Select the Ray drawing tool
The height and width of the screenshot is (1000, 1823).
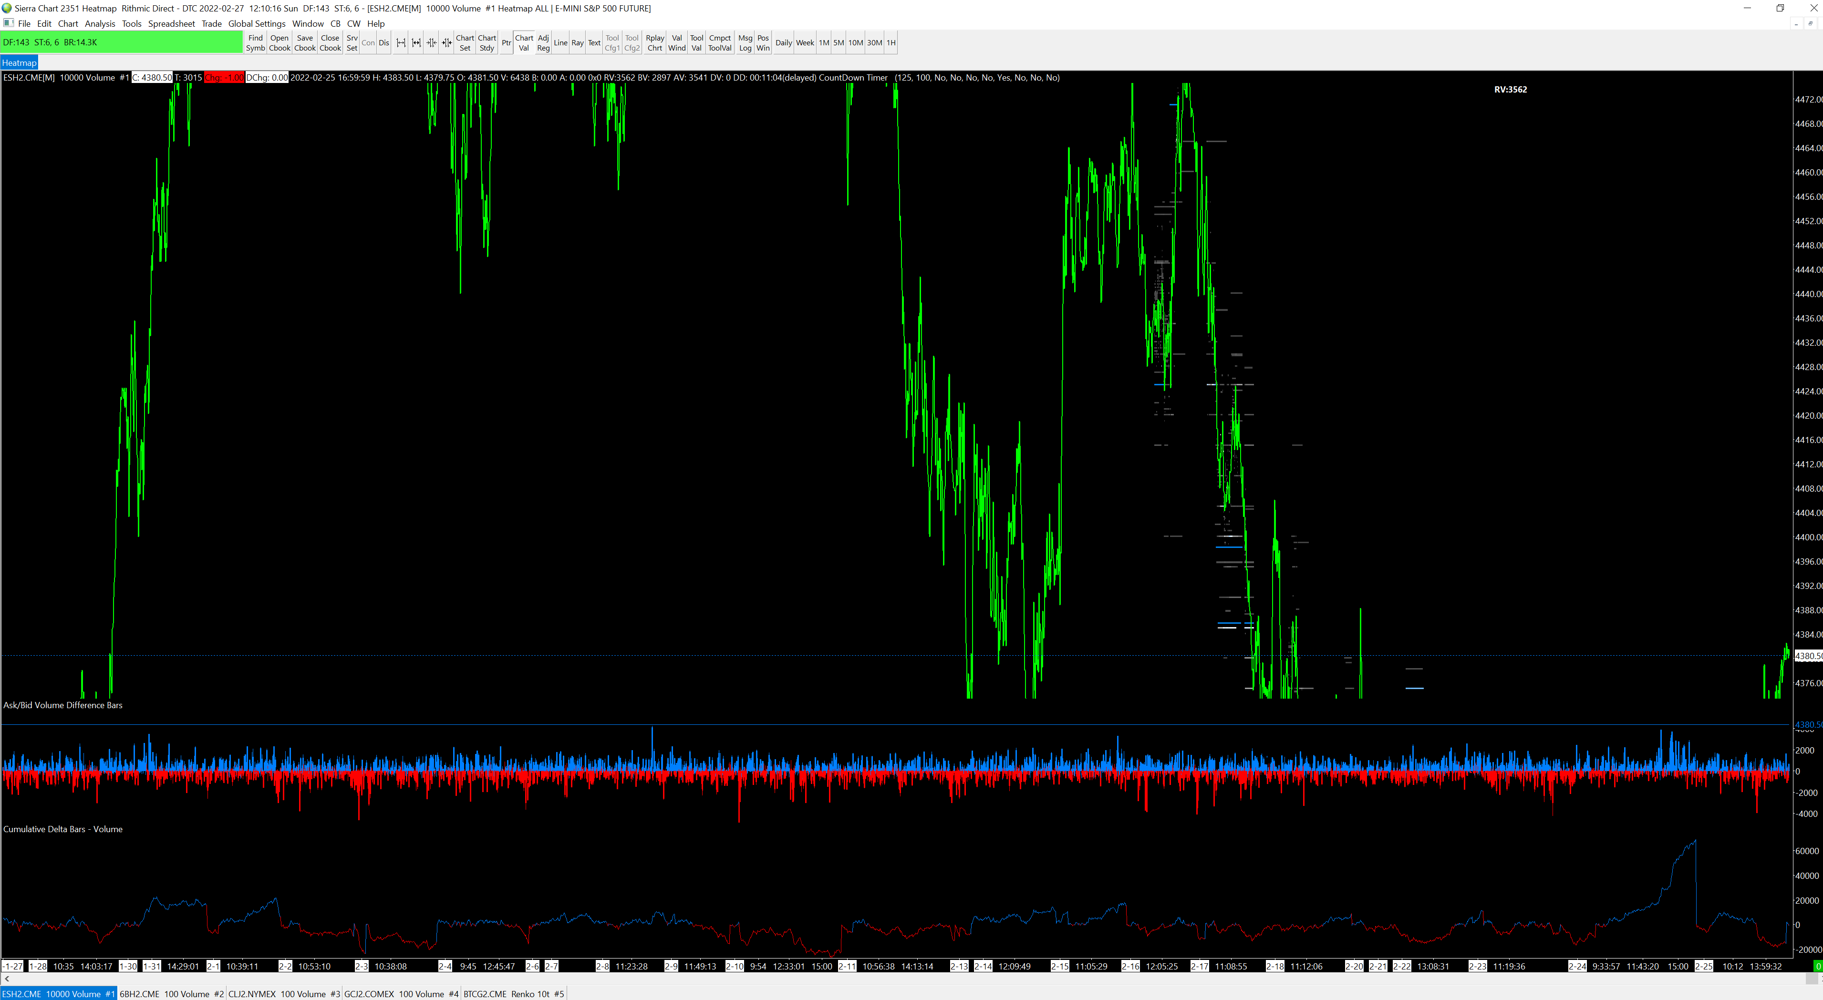coord(577,42)
